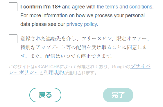Open the terms and conditions link
This screenshot has width=163, height=107.
(x=125, y=7)
